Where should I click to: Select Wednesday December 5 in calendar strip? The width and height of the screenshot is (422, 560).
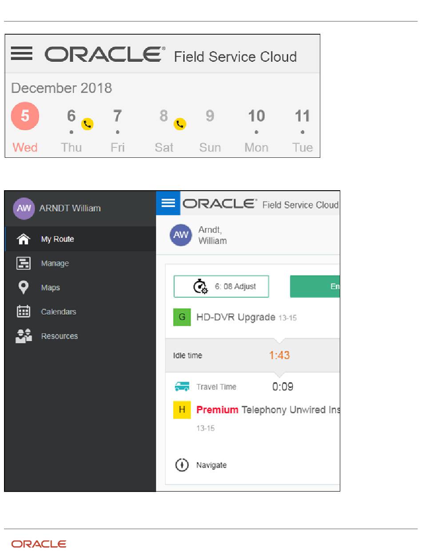(25, 116)
